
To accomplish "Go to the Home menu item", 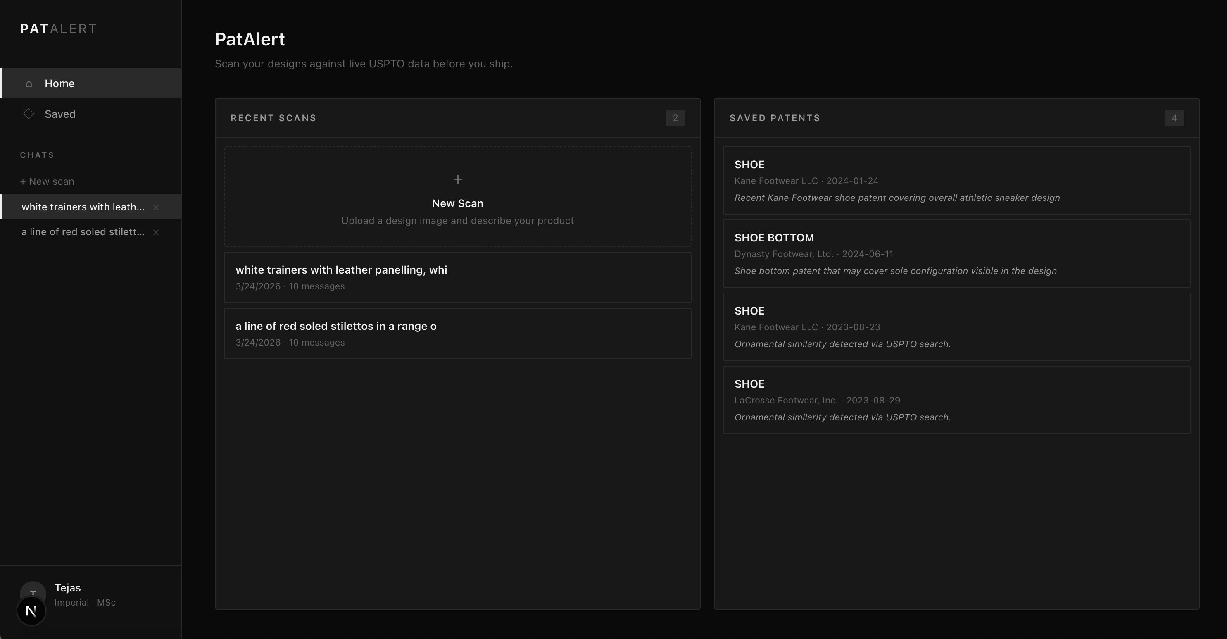I will tap(59, 84).
